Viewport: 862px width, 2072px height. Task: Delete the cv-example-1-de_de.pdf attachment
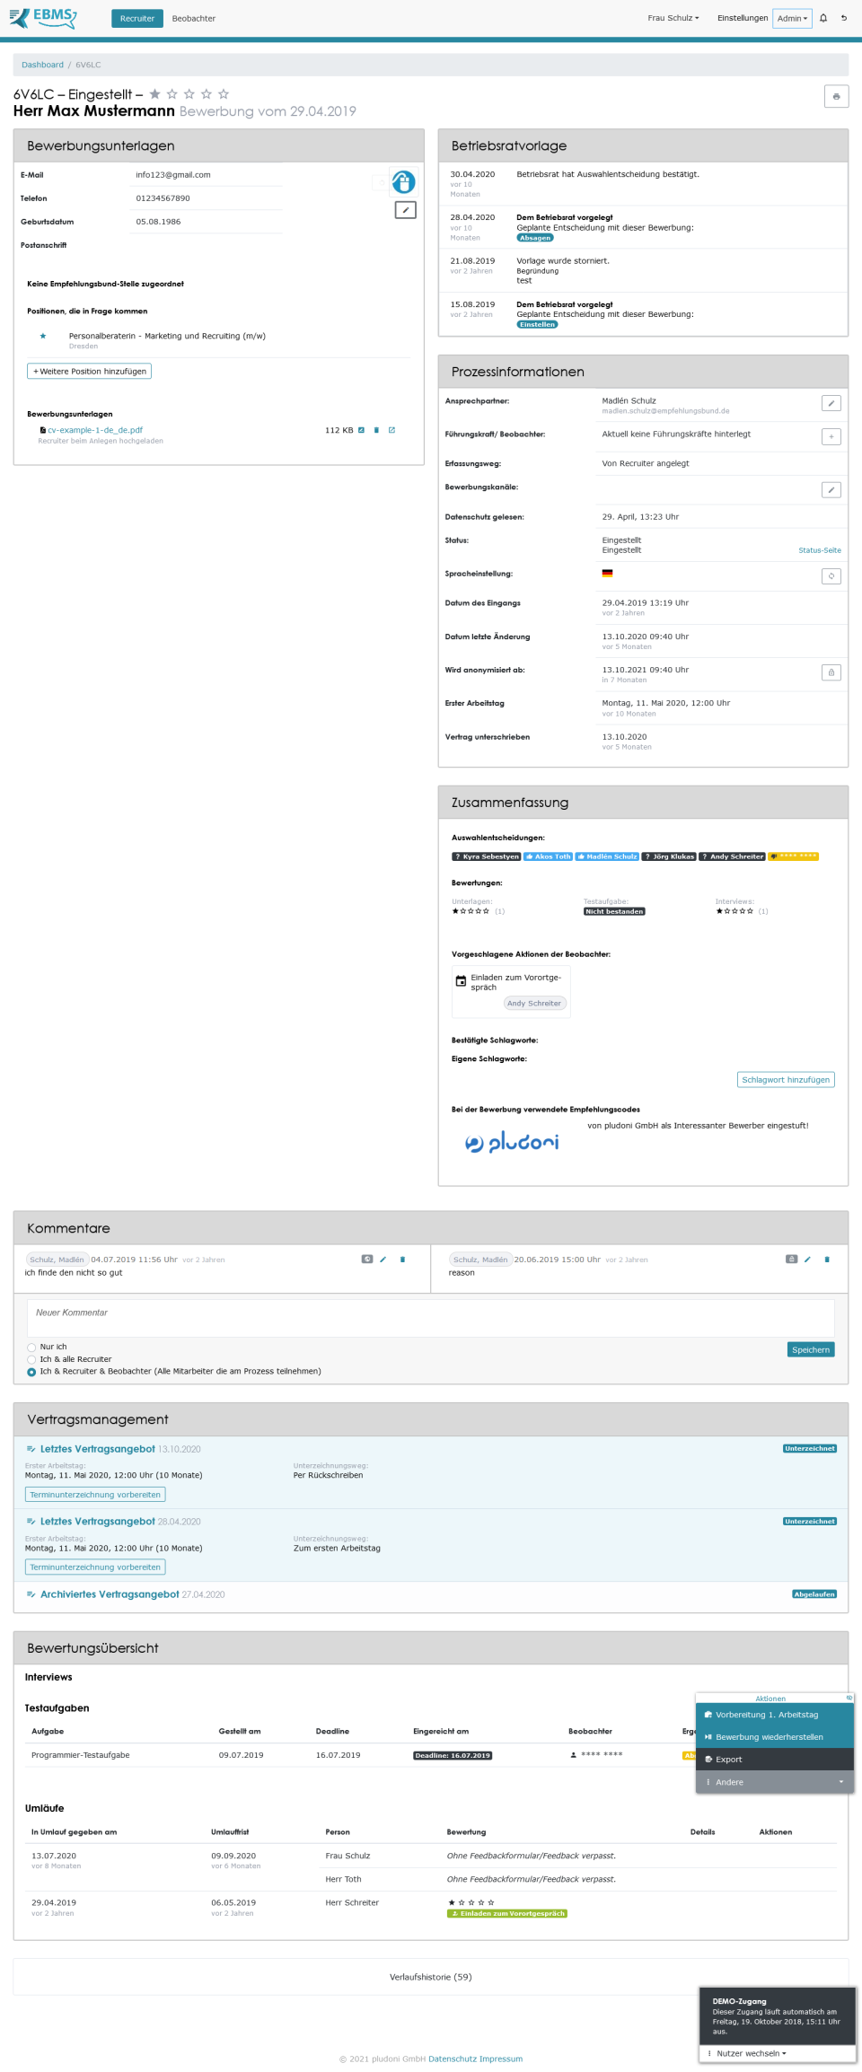pos(376,430)
